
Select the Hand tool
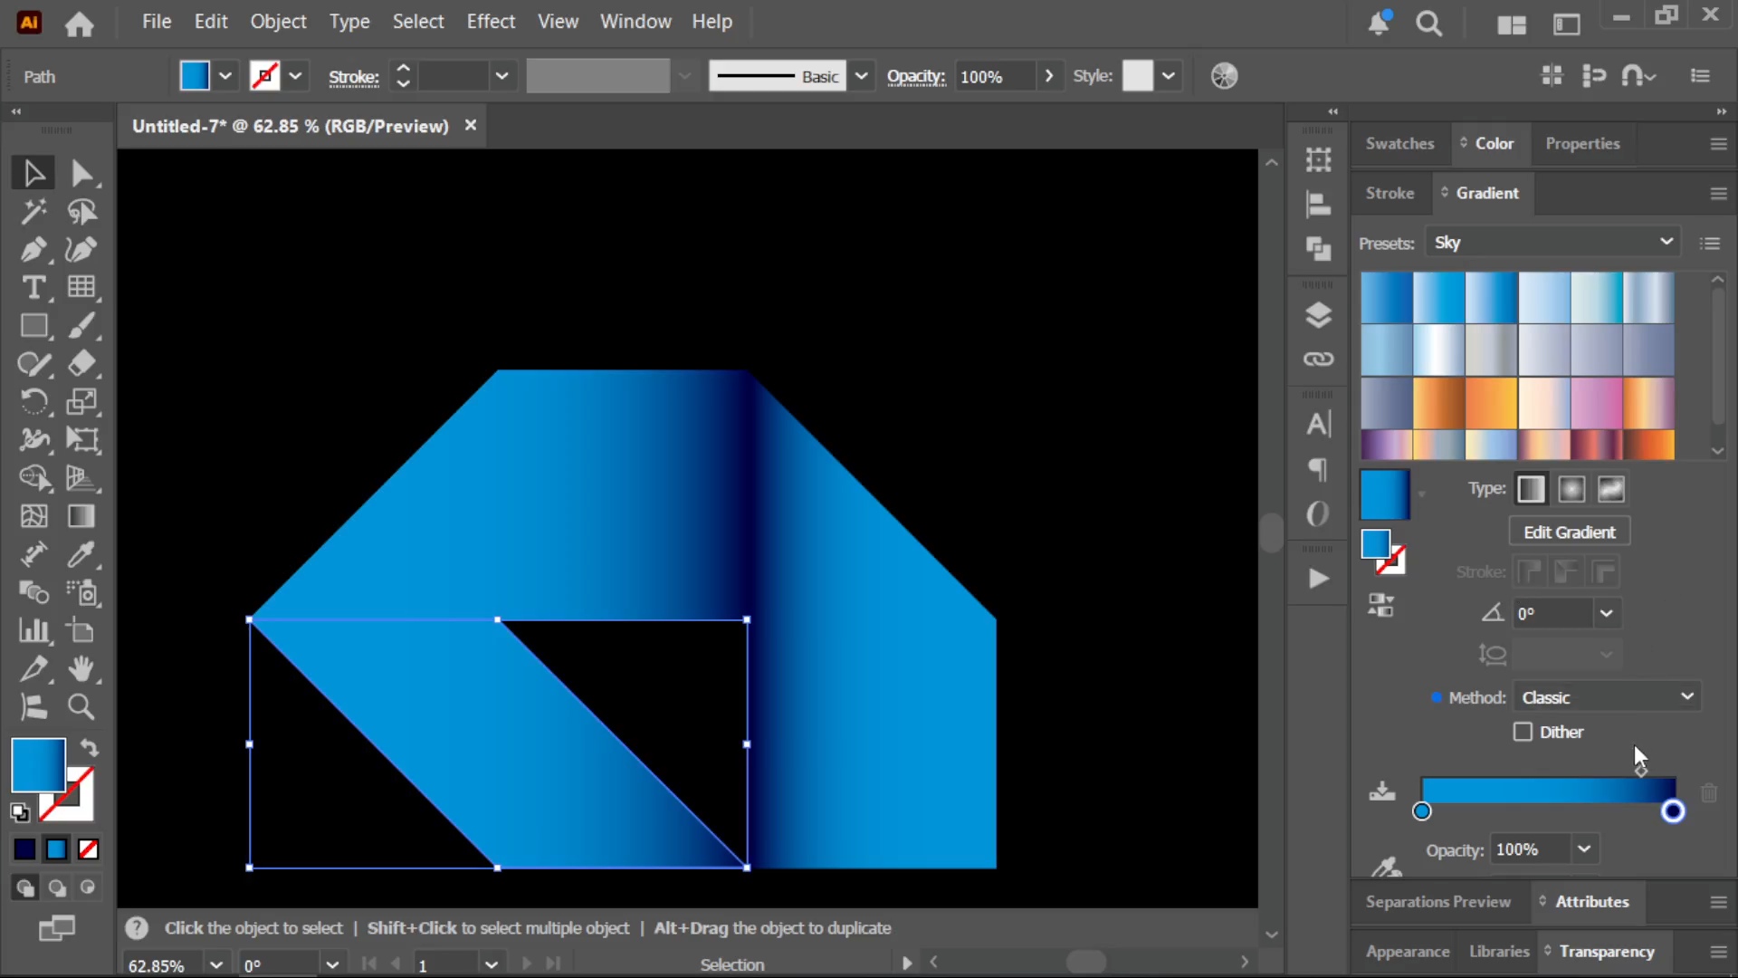tap(81, 669)
